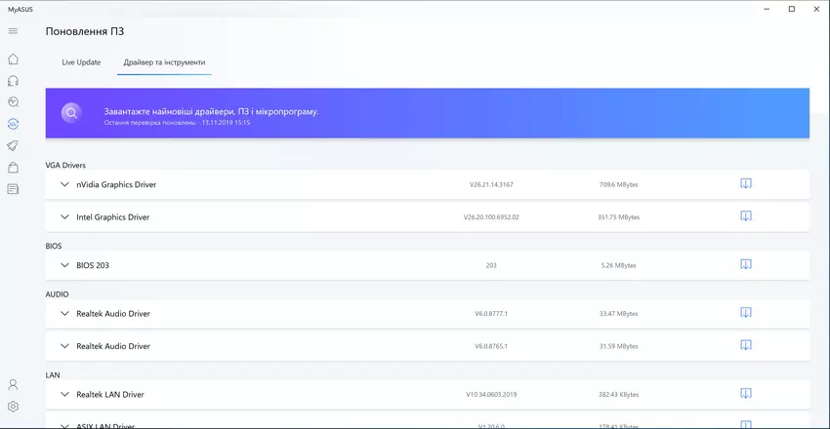Open the rocket icon in sidebar
This screenshot has width=830, height=429.
tap(13, 145)
